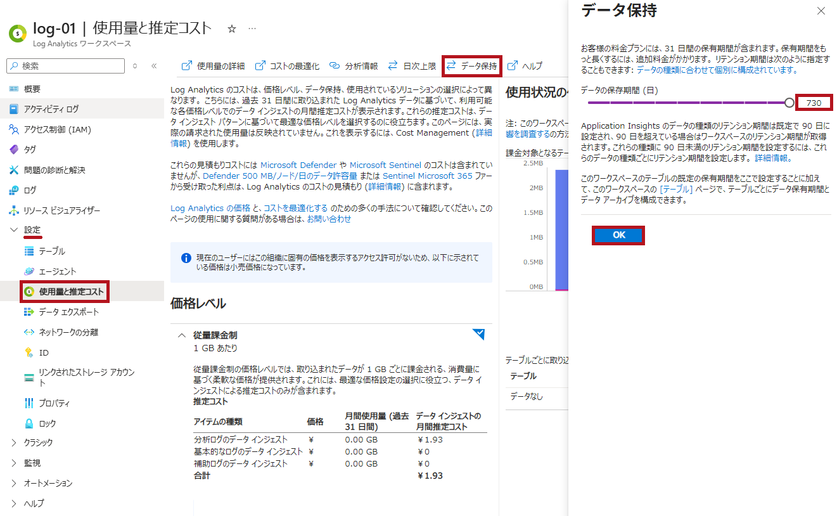837x516 pixels.
Task: Click データ保持 toolbar button
Action: [x=472, y=66]
